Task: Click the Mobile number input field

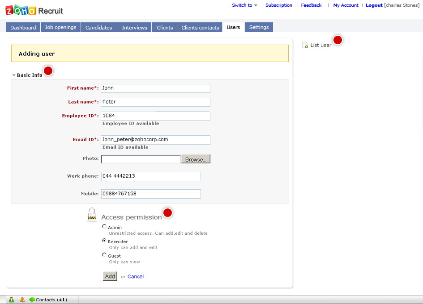Action: tap(151, 194)
